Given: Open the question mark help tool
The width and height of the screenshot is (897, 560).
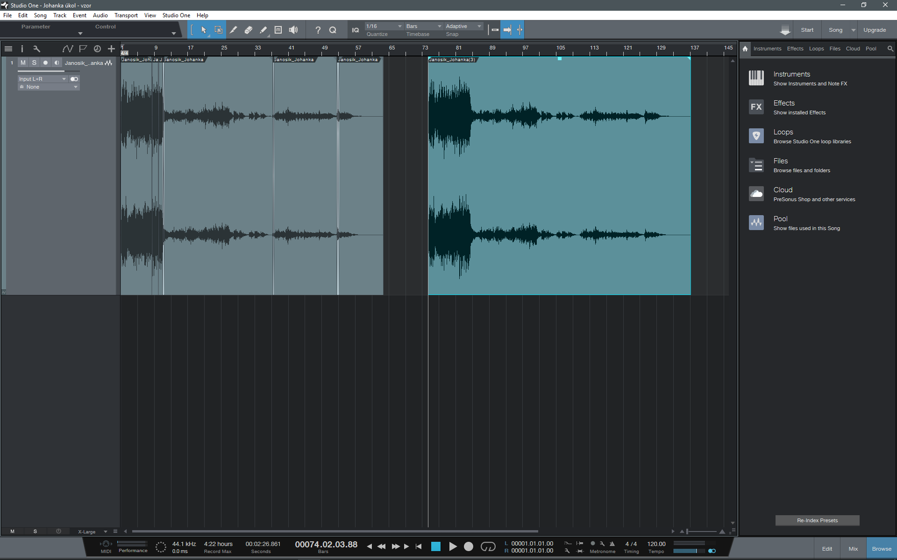Looking at the screenshot, I should 318,30.
